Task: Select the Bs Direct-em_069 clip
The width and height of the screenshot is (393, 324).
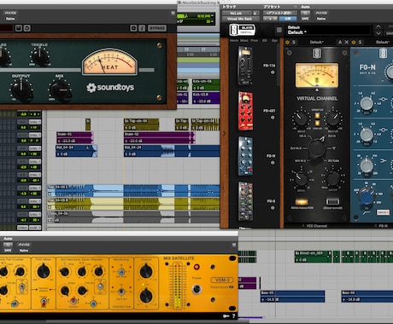Action: (314, 257)
